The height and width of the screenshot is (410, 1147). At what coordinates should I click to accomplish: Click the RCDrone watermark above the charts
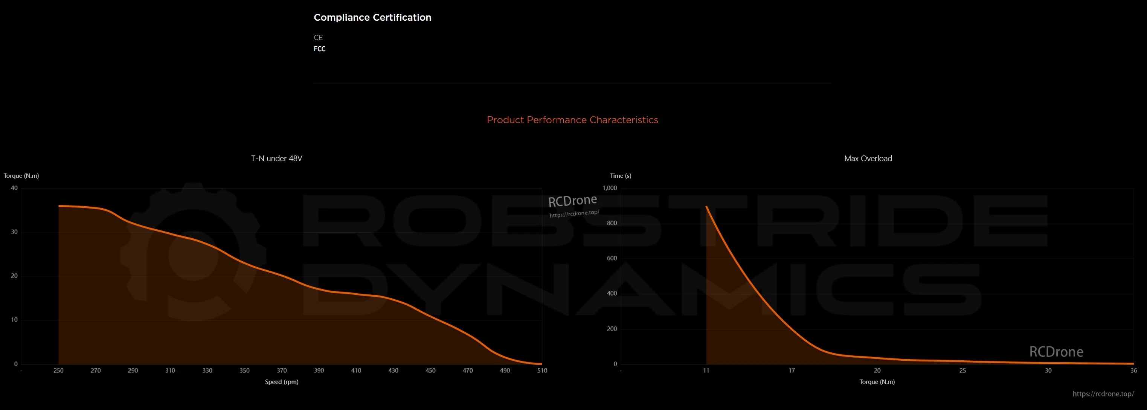coord(573,201)
